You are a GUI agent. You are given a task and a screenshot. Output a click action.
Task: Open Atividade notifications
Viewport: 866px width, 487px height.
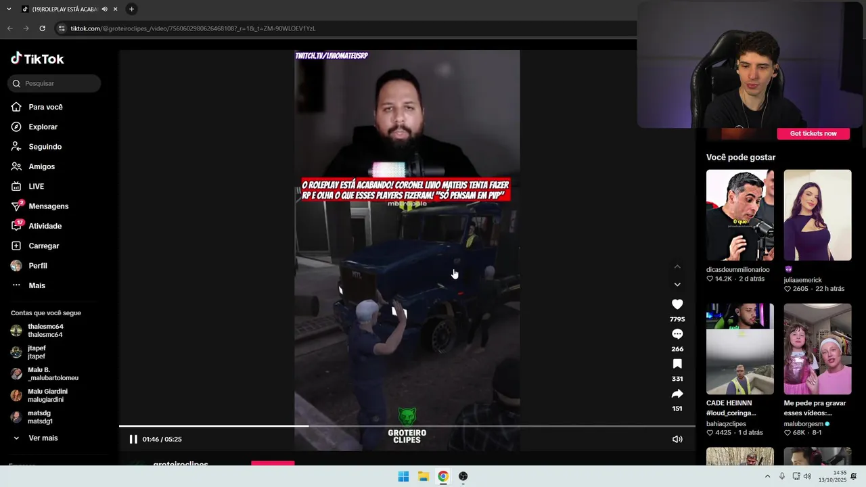pos(37,226)
